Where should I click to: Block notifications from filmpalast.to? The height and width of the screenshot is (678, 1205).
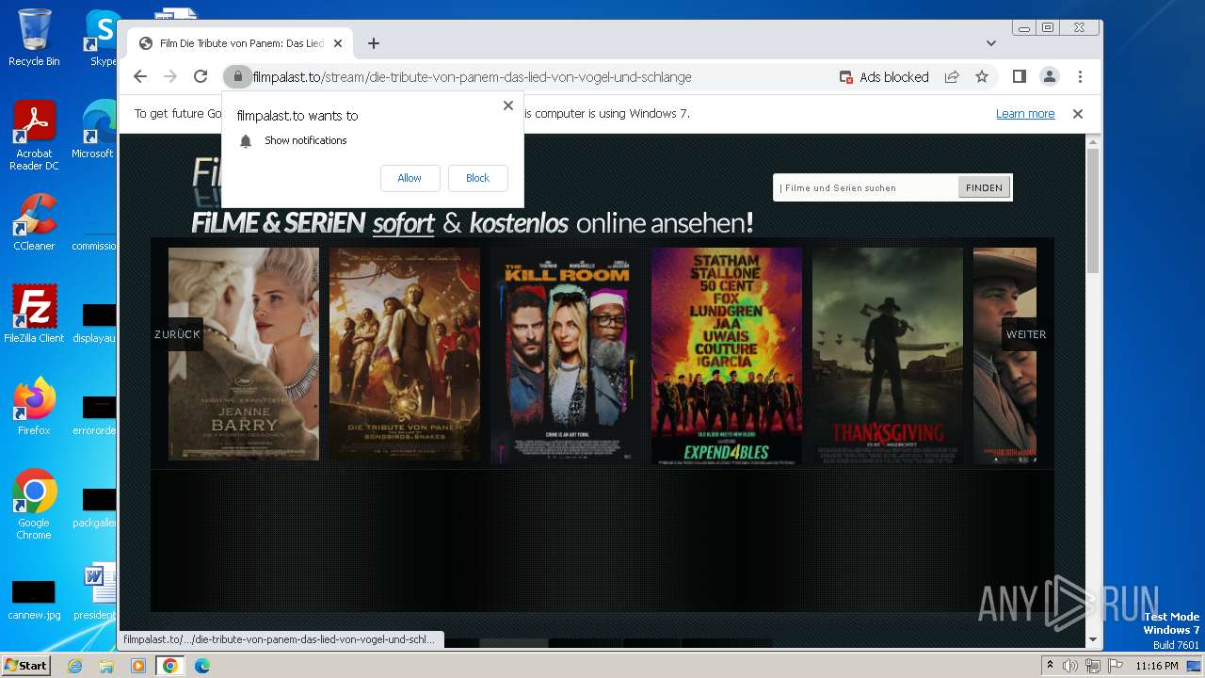click(x=477, y=178)
